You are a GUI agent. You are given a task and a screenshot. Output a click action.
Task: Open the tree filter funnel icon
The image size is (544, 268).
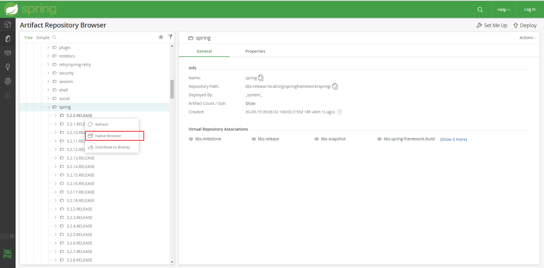click(x=170, y=37)
